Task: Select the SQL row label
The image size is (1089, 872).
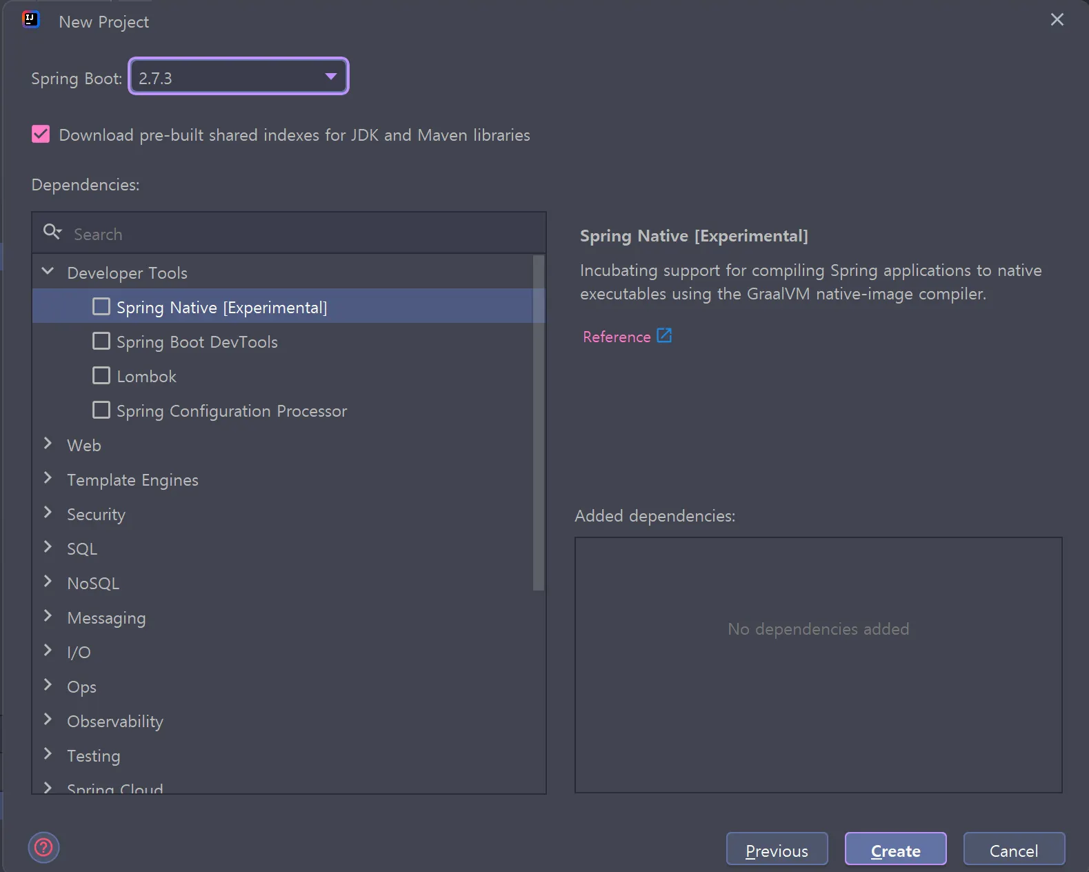Action: click(x=82, y=549)
